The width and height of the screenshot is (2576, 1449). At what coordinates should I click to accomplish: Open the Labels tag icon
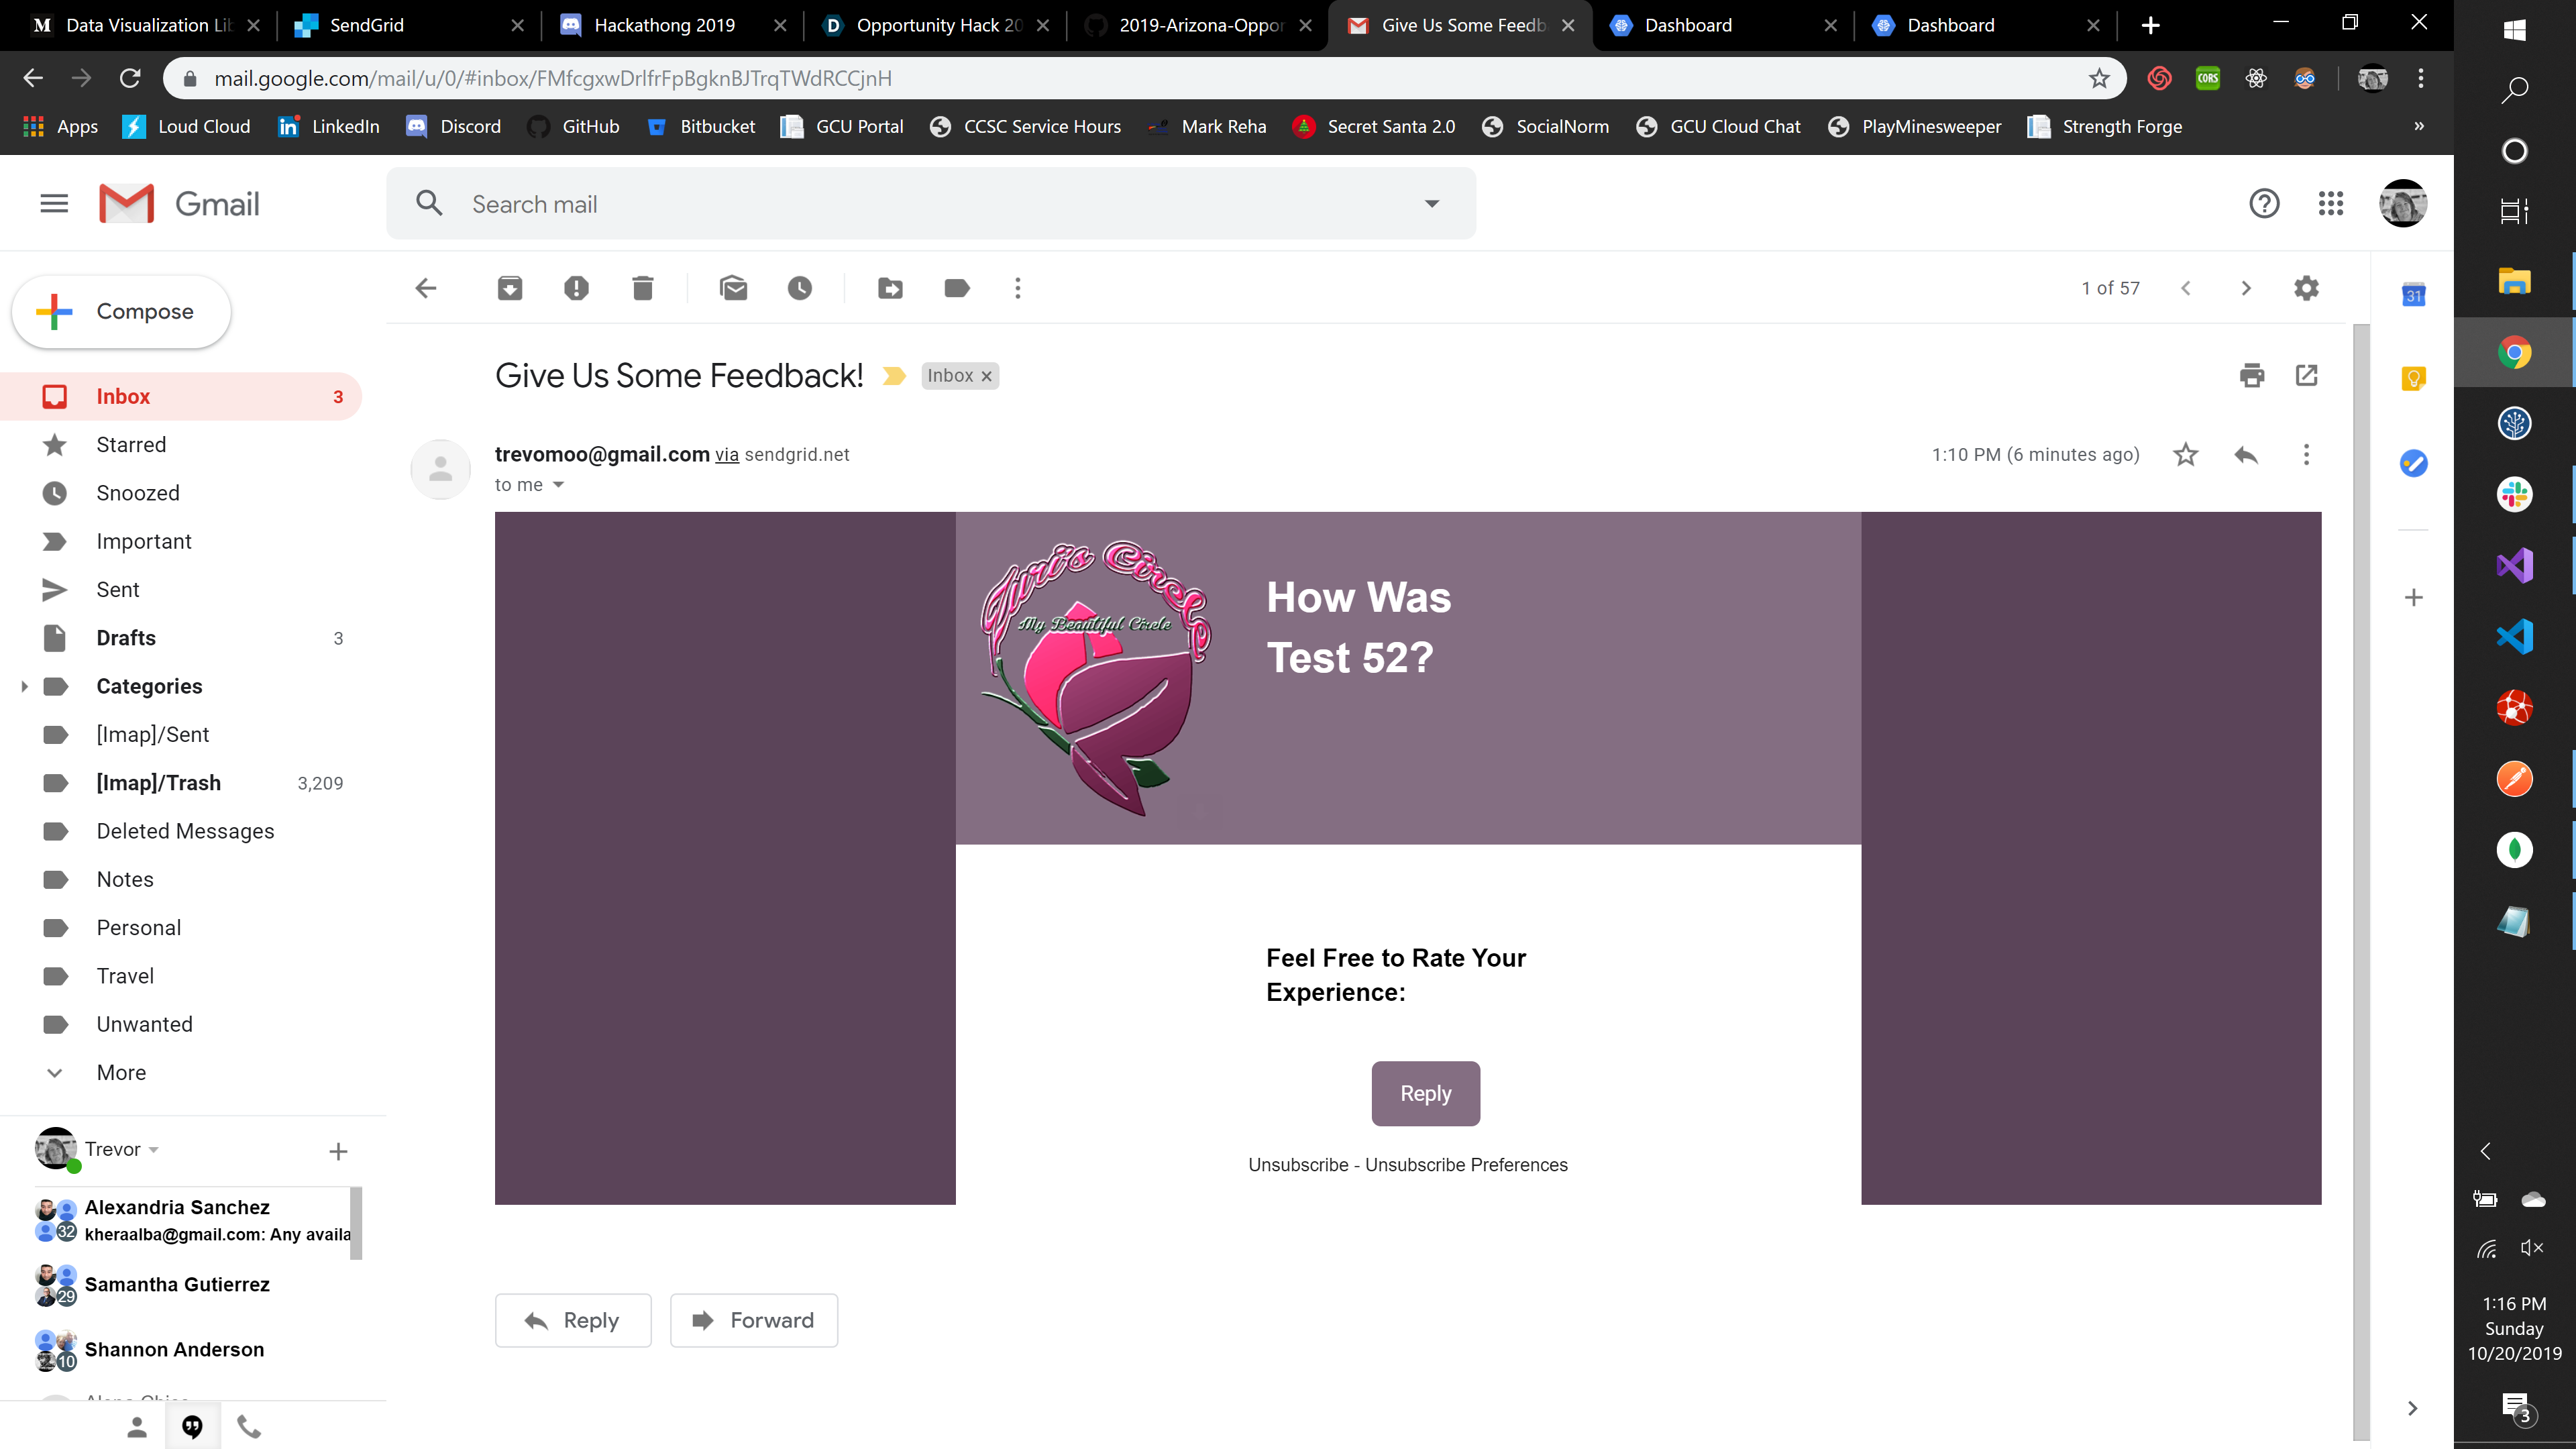(x=956, y=289)
